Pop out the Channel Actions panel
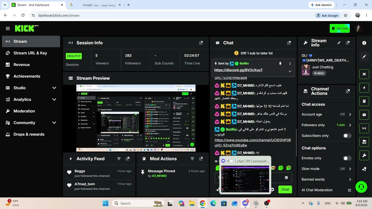The width and height of the screenshot is (372, 209). coord(348,91)
